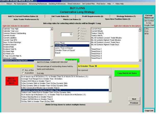This screenshot has height=124, width=166.
Task: Select 52-Week High indicator
Action: pyautogui.click(x=27, y=51)
